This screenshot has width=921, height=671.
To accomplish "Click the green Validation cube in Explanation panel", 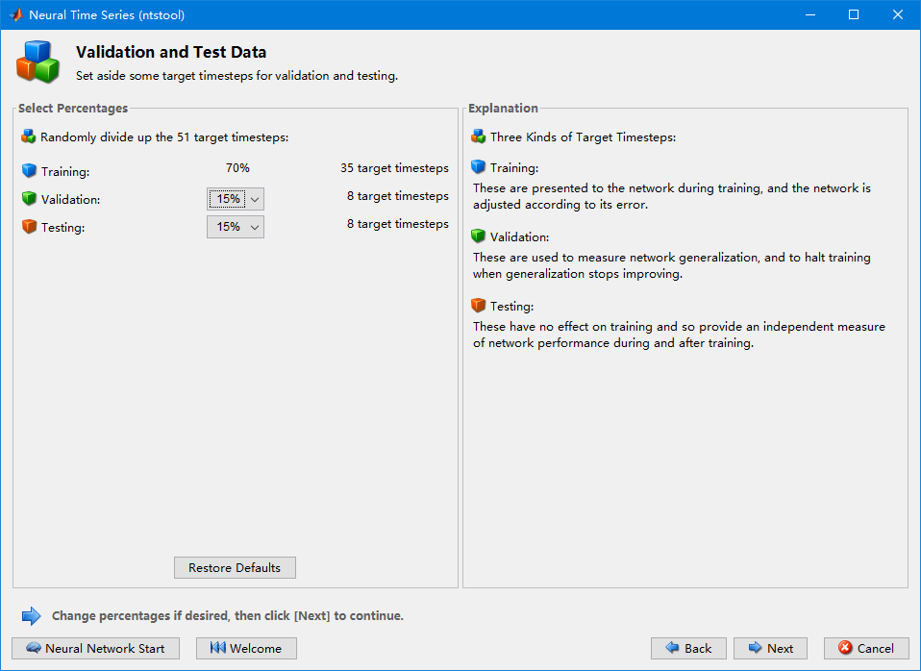I will (478, 236).
